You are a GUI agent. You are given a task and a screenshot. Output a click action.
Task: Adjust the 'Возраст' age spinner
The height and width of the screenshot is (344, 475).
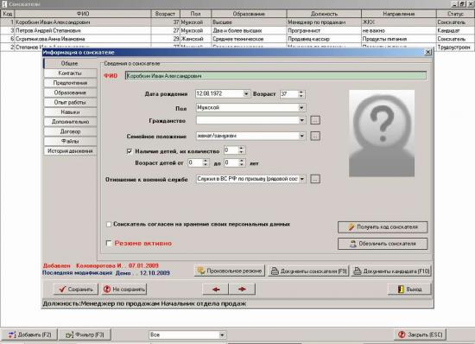[x=301, y=94]
